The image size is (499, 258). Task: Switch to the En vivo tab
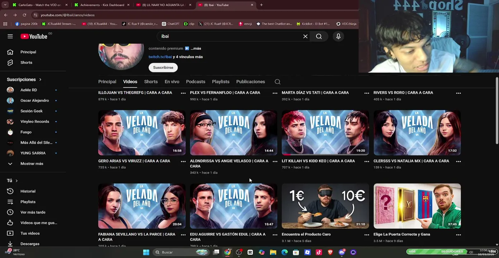tap(172, 82)
